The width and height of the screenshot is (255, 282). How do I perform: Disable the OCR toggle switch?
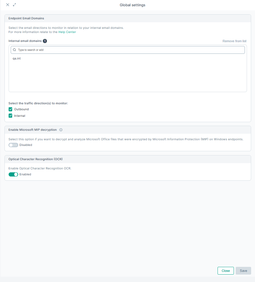click(x=13, y=174)
